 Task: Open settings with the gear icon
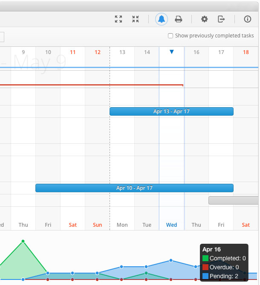(x=204, y=19)
